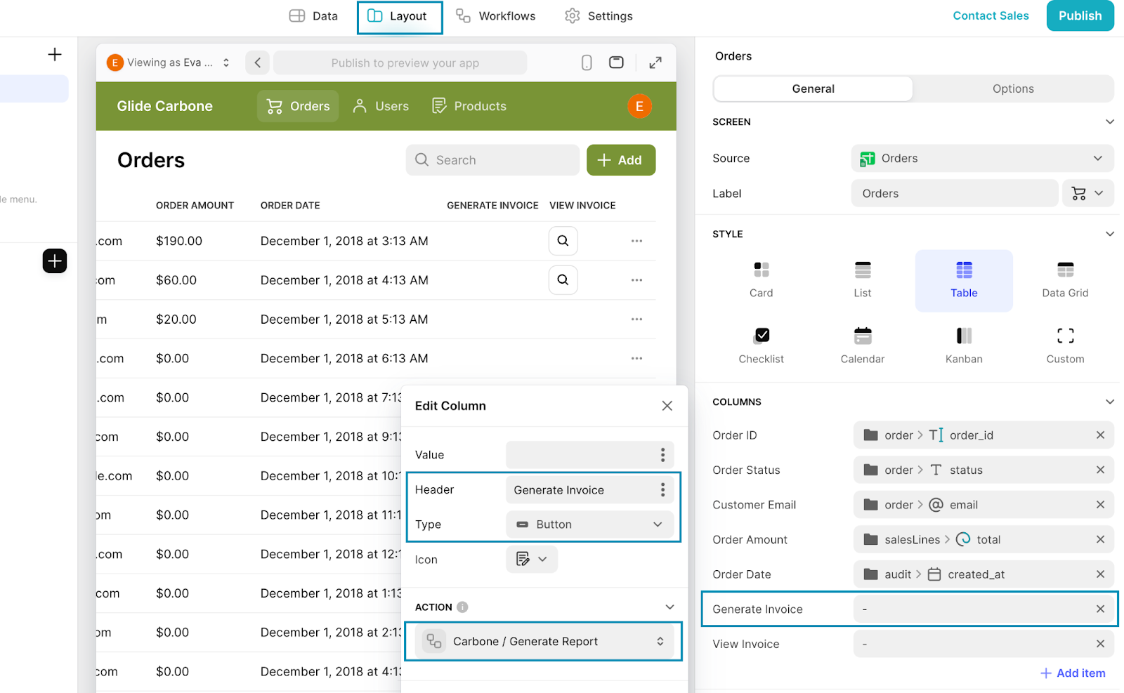Select the General tab in Orders panel
1124x693 pixels.
click(813, 88)
